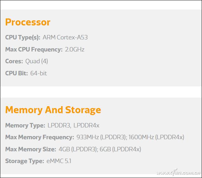Click the ARM Cortex-A53 value

click(65, 37)
